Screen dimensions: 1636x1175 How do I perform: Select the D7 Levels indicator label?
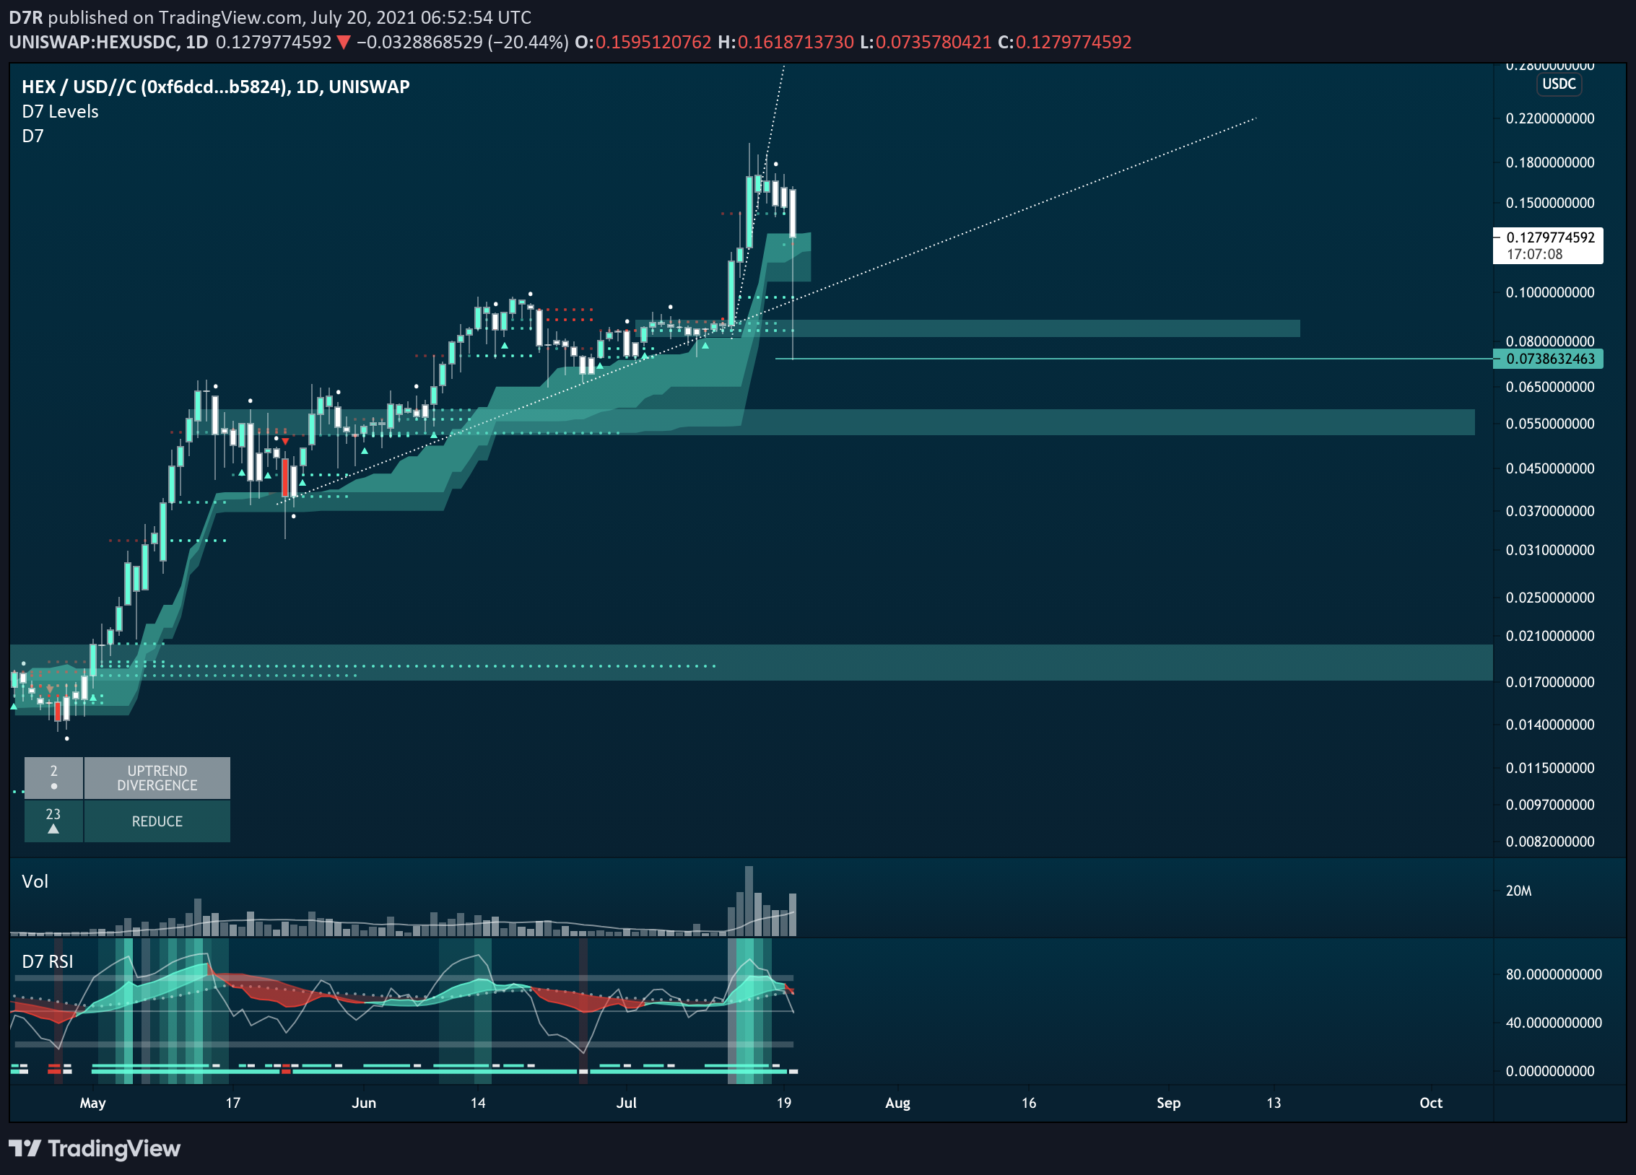pyautogui.click(x=60, y=112)
